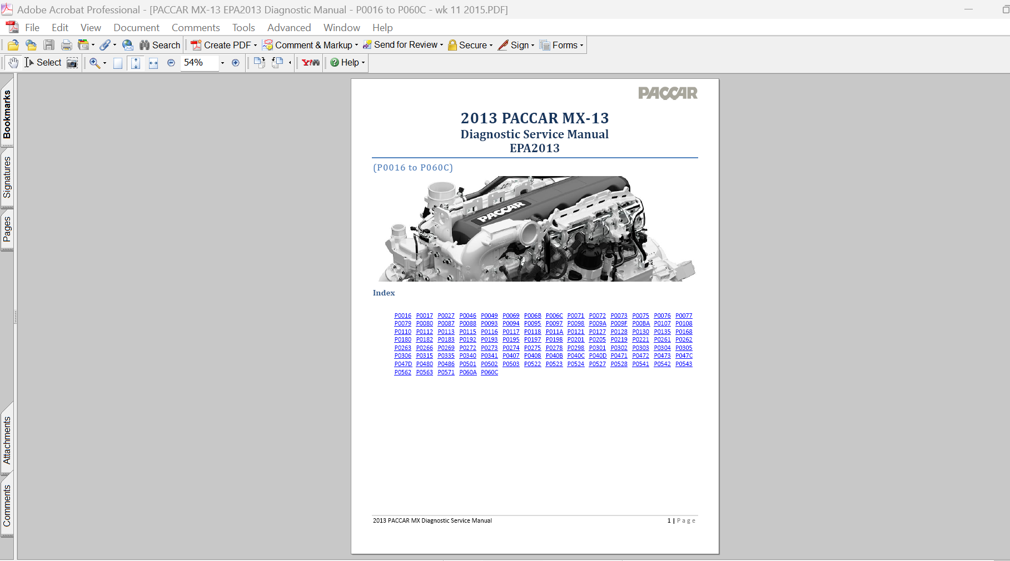Open the Advanced menu
Screen dimensions: 1010x561
pyautogui.click(x=289, y=28)
